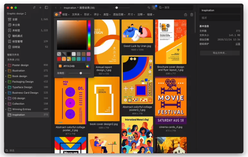Click the plus icon to add new

click(40, 7)
